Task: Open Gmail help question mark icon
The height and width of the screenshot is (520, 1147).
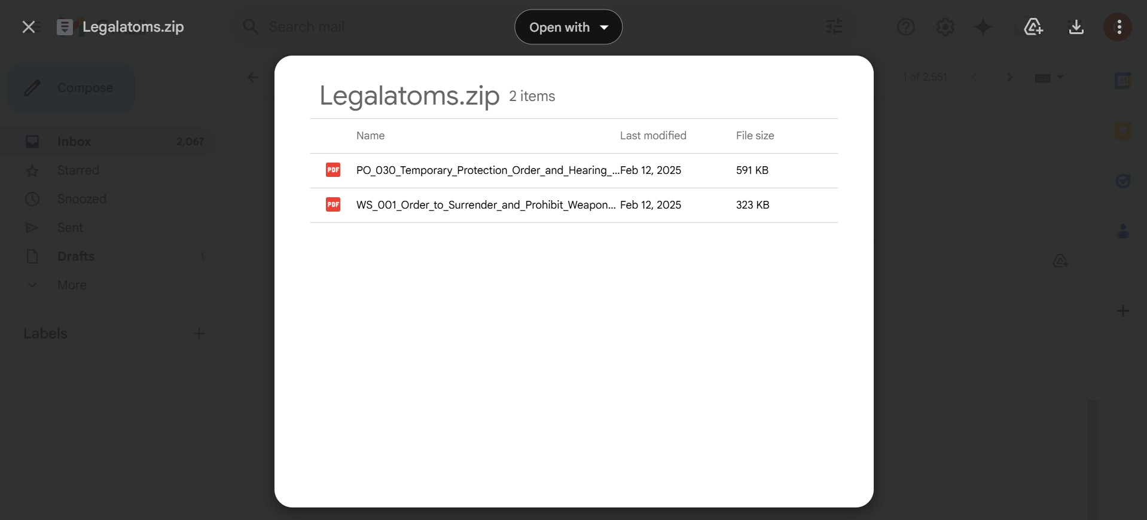Action: [905, 27]
